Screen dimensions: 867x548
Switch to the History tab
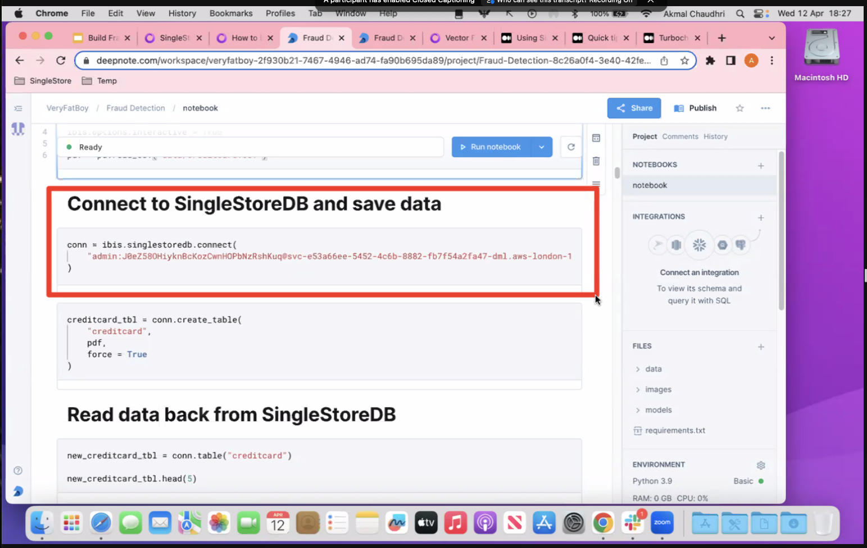click(x=715, y=136)
